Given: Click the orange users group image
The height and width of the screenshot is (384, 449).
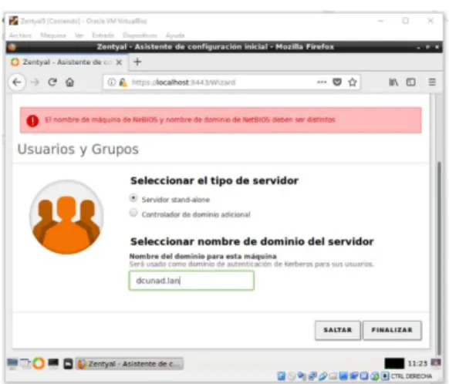Looking at the screenshot, I should pyautogui.click(x=66, y=217).
